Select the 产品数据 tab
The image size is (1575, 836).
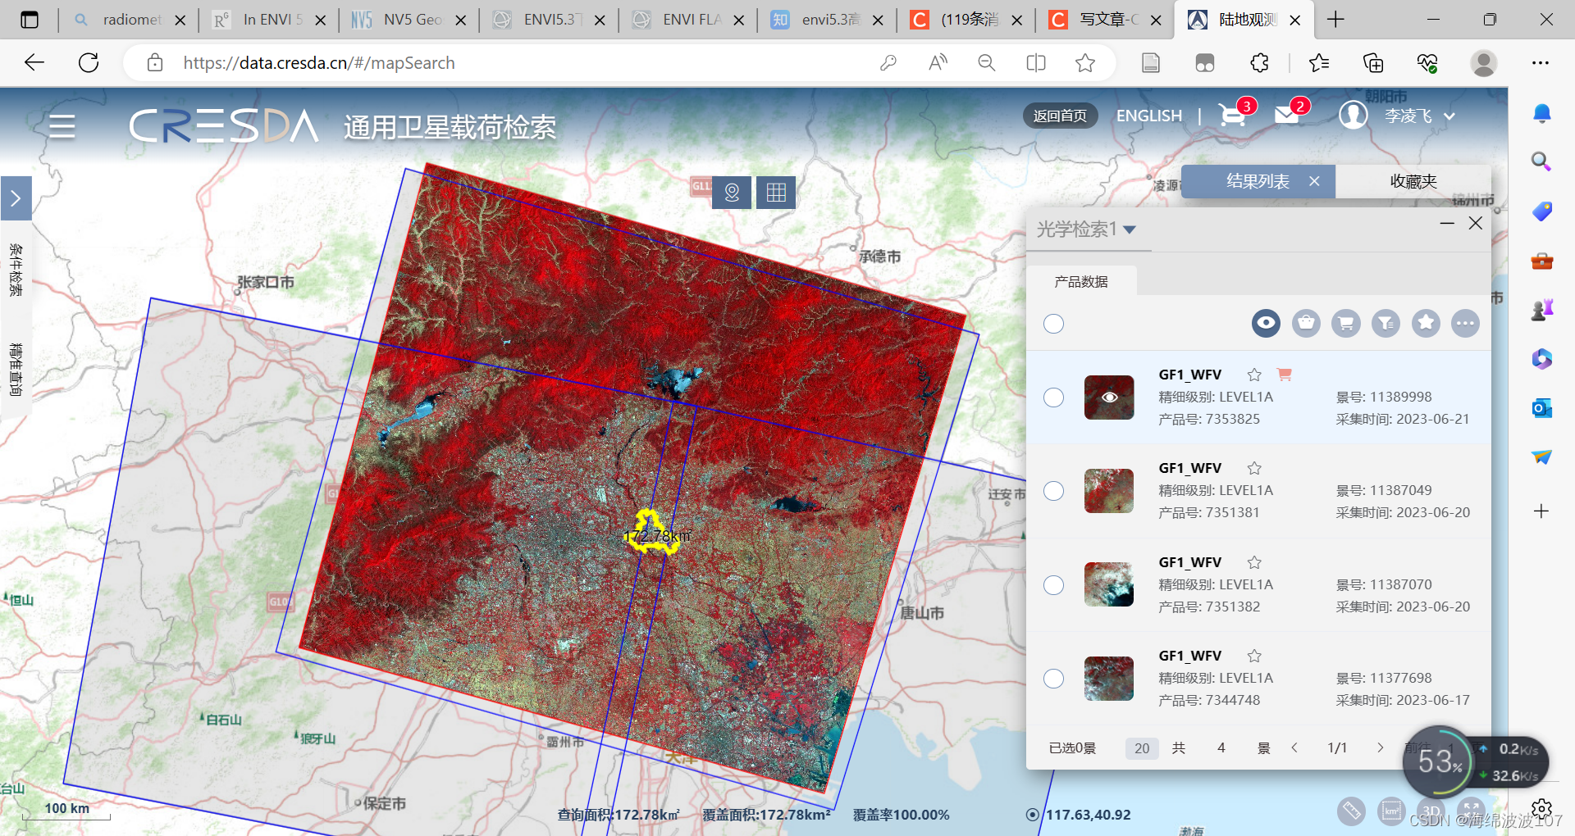pyautogui.click(x=1081, y=281)
